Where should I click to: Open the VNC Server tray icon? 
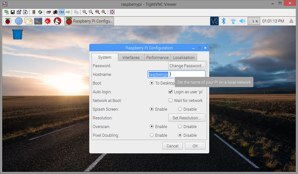pos(214,21)
